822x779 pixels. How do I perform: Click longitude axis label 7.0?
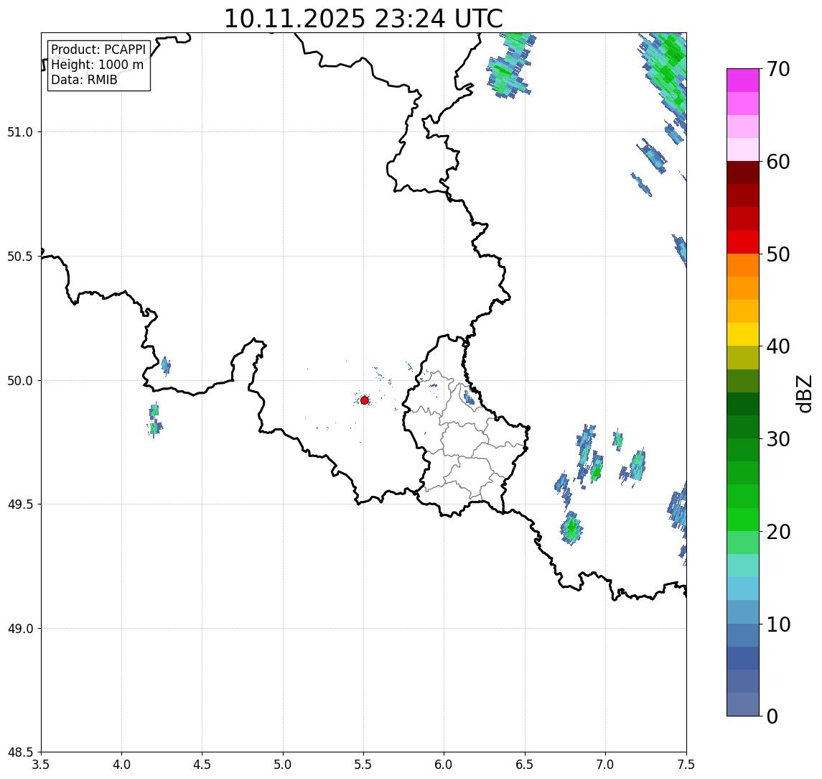click(x=605, y=764)
